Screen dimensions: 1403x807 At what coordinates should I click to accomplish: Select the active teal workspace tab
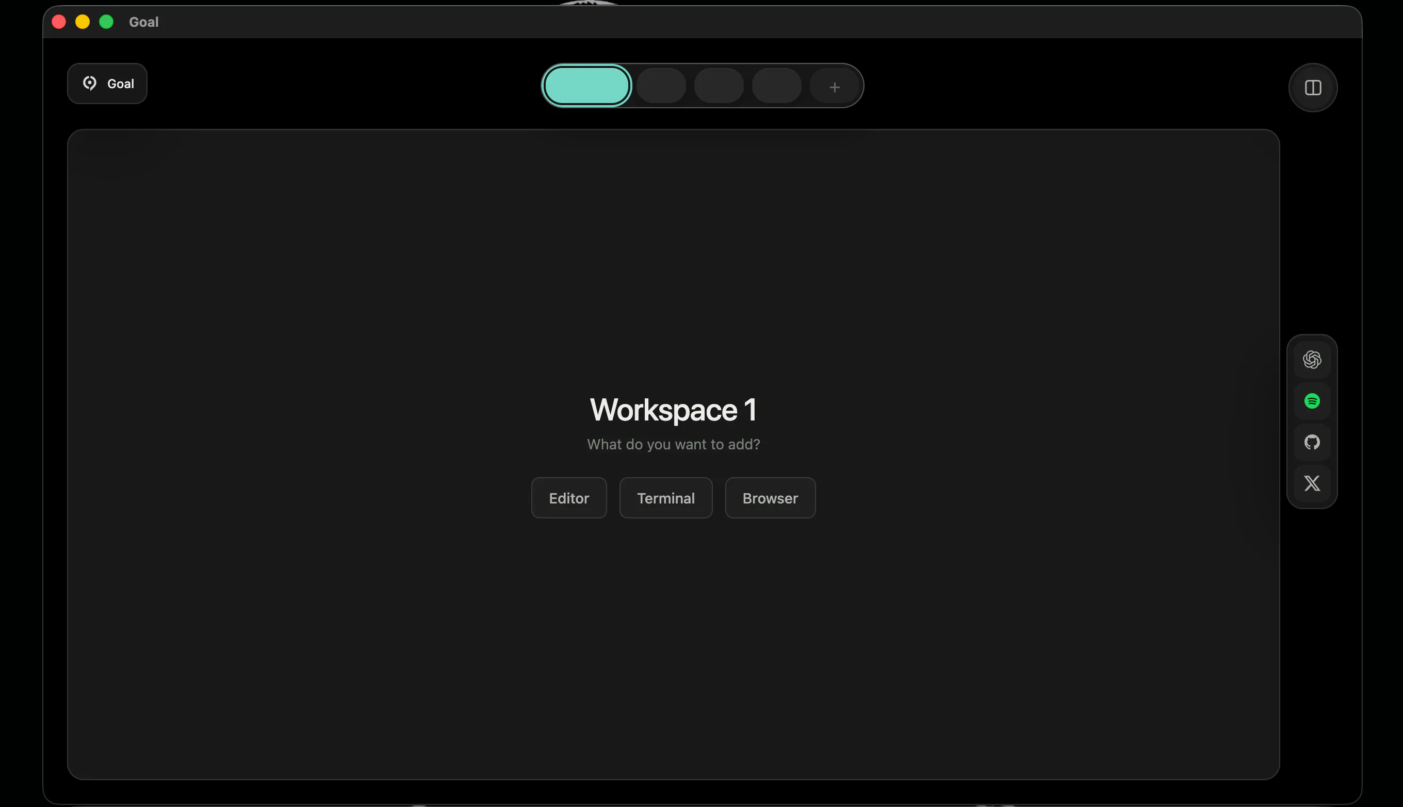point(587,86)
